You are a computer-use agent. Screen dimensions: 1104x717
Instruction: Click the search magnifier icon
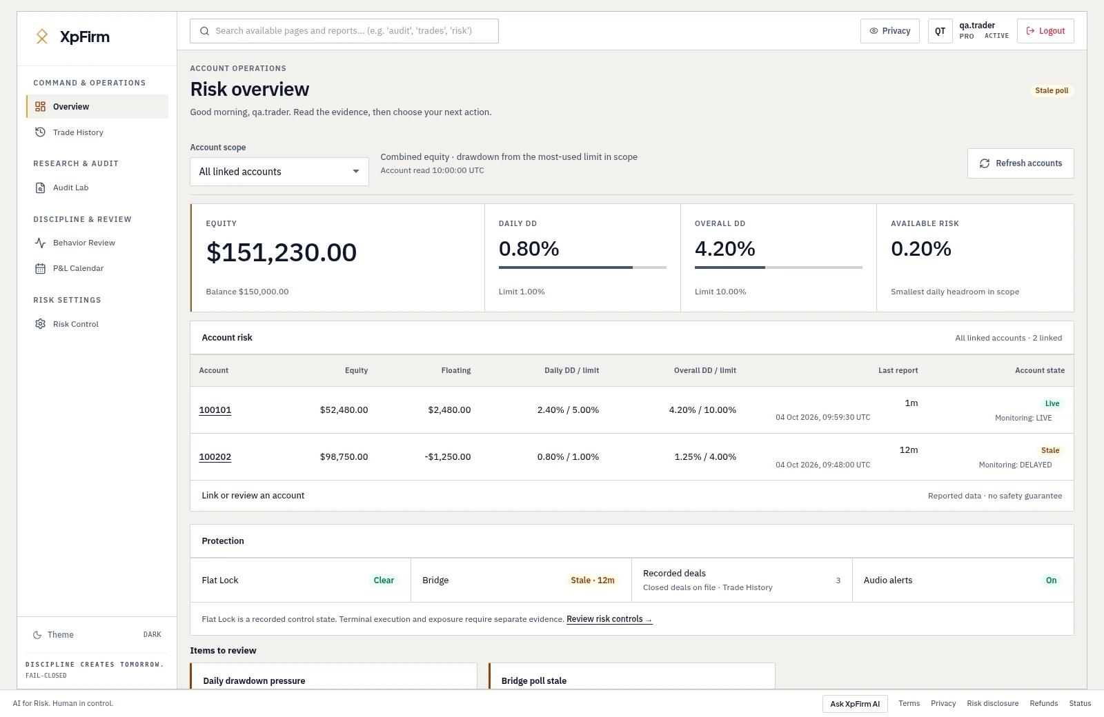click(204, 31)
